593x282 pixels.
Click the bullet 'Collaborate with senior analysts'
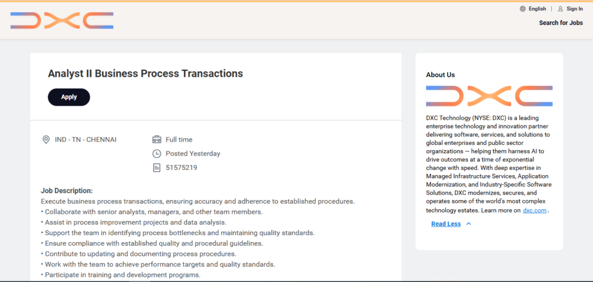coord(152,211)
